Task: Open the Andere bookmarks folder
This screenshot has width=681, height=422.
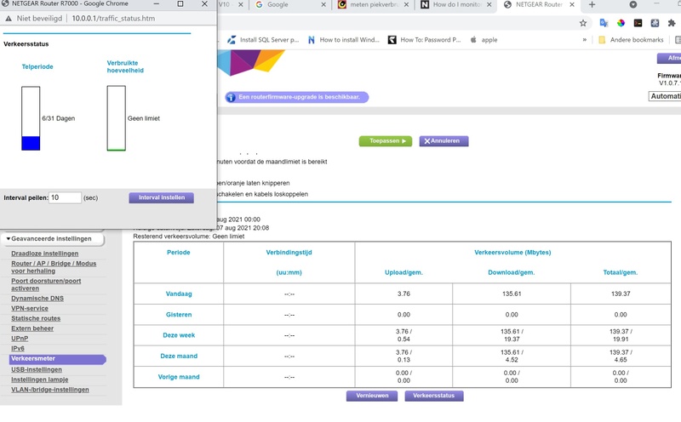Action: (x=631, y=40)
